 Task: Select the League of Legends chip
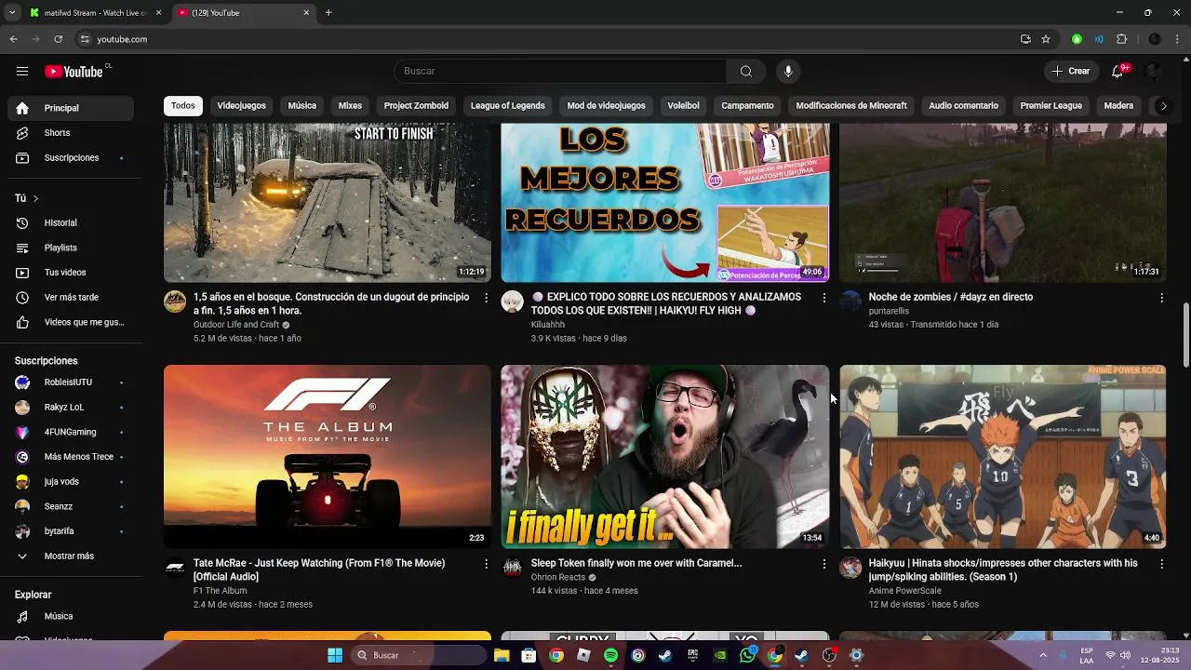[x=508, y=106]
